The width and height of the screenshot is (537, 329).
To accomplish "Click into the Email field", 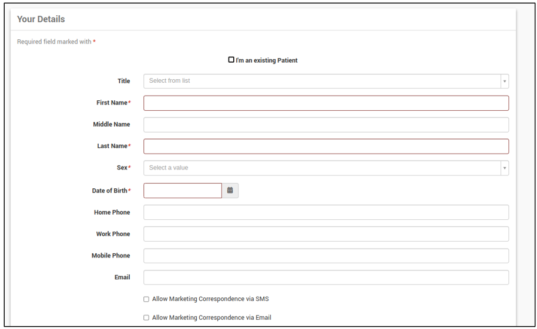I will (326, 277).
